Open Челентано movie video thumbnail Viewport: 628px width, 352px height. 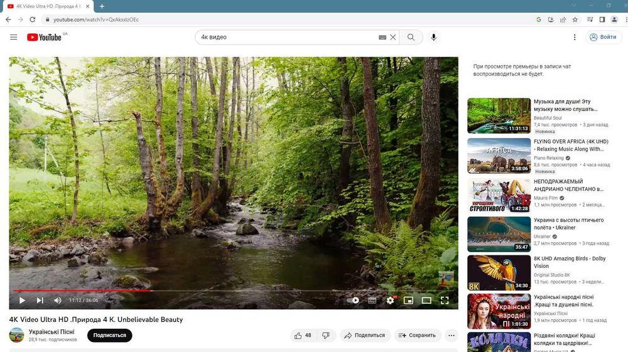[499, 196]
